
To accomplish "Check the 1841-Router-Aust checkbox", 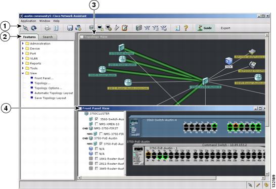I will coord(97,159).
